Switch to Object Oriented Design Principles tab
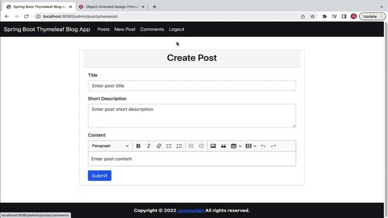The height and width of the screenshot is (218, 388). point(112,7)
